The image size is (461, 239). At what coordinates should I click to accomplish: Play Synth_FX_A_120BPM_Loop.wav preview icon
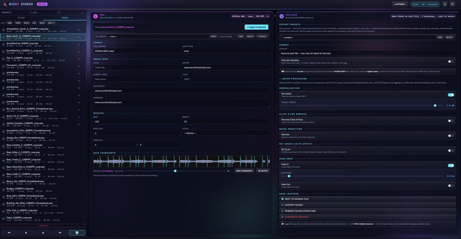coord(3,117)
